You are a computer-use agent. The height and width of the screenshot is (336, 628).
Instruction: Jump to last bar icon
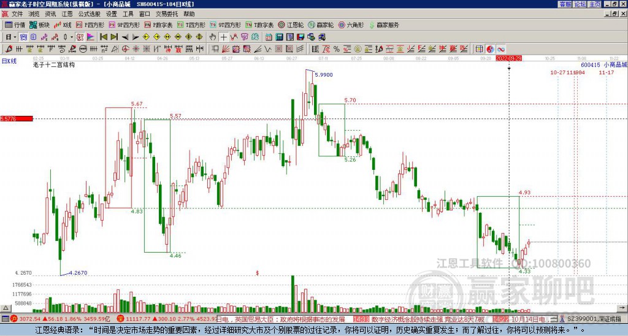pos(114,37)
